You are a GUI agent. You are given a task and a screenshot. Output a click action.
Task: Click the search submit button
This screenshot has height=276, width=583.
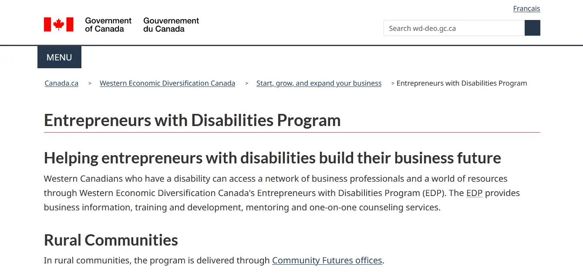click(532, 28)
